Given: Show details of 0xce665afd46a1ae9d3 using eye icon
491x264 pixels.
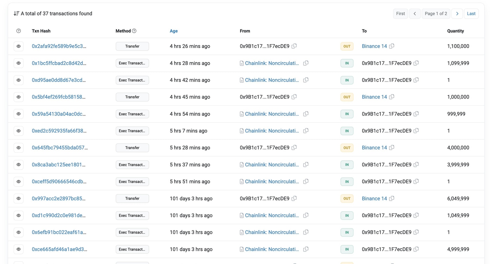Looking at the screenshot, I should tap(18, 249).
